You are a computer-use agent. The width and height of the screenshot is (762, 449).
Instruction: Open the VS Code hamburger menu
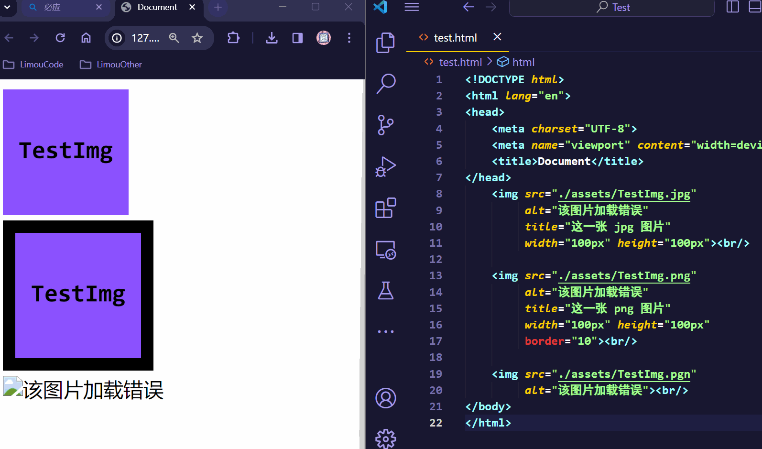(412, 7)
